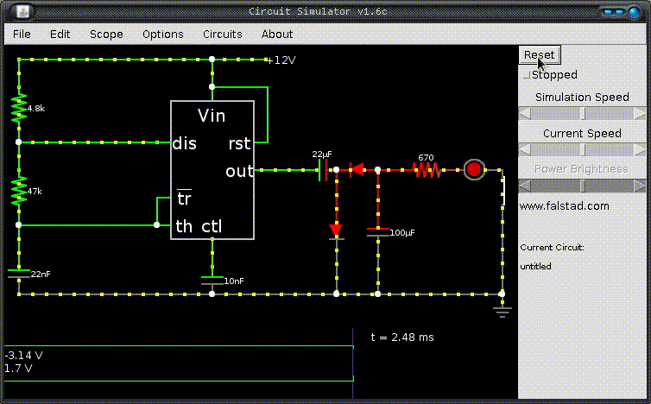Open the Edit menu
This screenshot has height=404, width=651.
tap(60, 34)
